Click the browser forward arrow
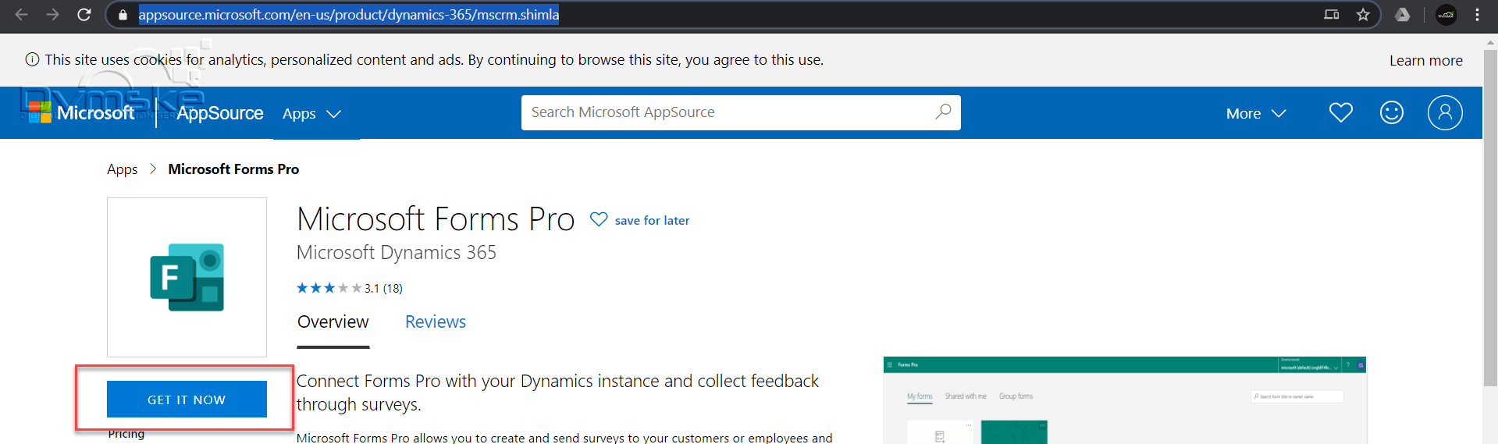The width and height of the screenshot is (1498, 444). pyautogui.click(x=52, y=15)
